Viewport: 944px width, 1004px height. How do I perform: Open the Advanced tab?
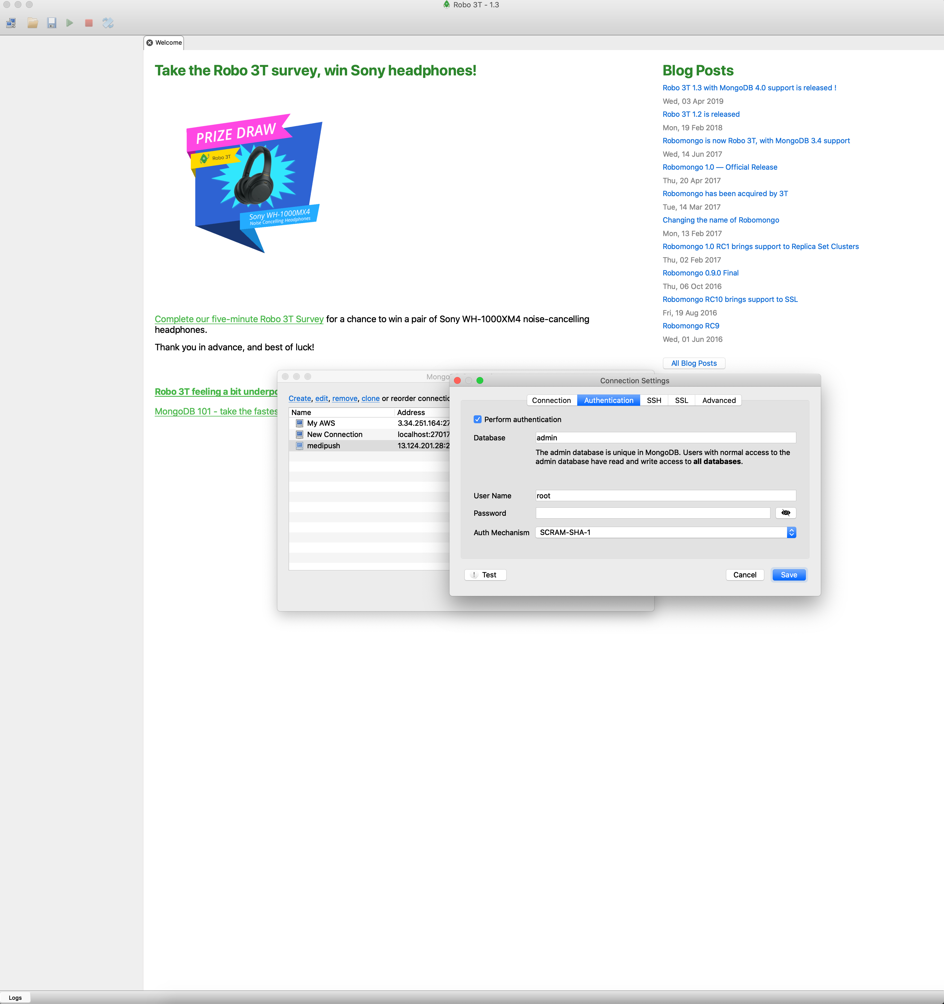(x=718, y=400)
